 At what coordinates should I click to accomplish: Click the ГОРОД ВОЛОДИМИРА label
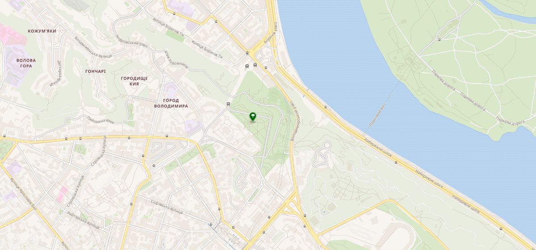tap(171, 103)
